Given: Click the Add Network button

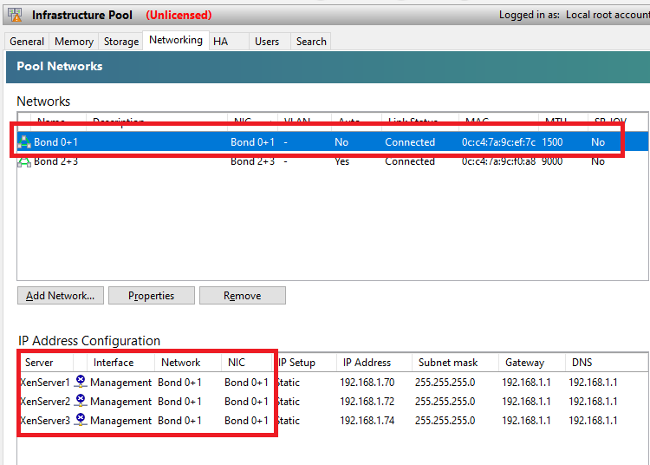Looking at the screenshot, I should pyautogui.click(x=61, y=296).
